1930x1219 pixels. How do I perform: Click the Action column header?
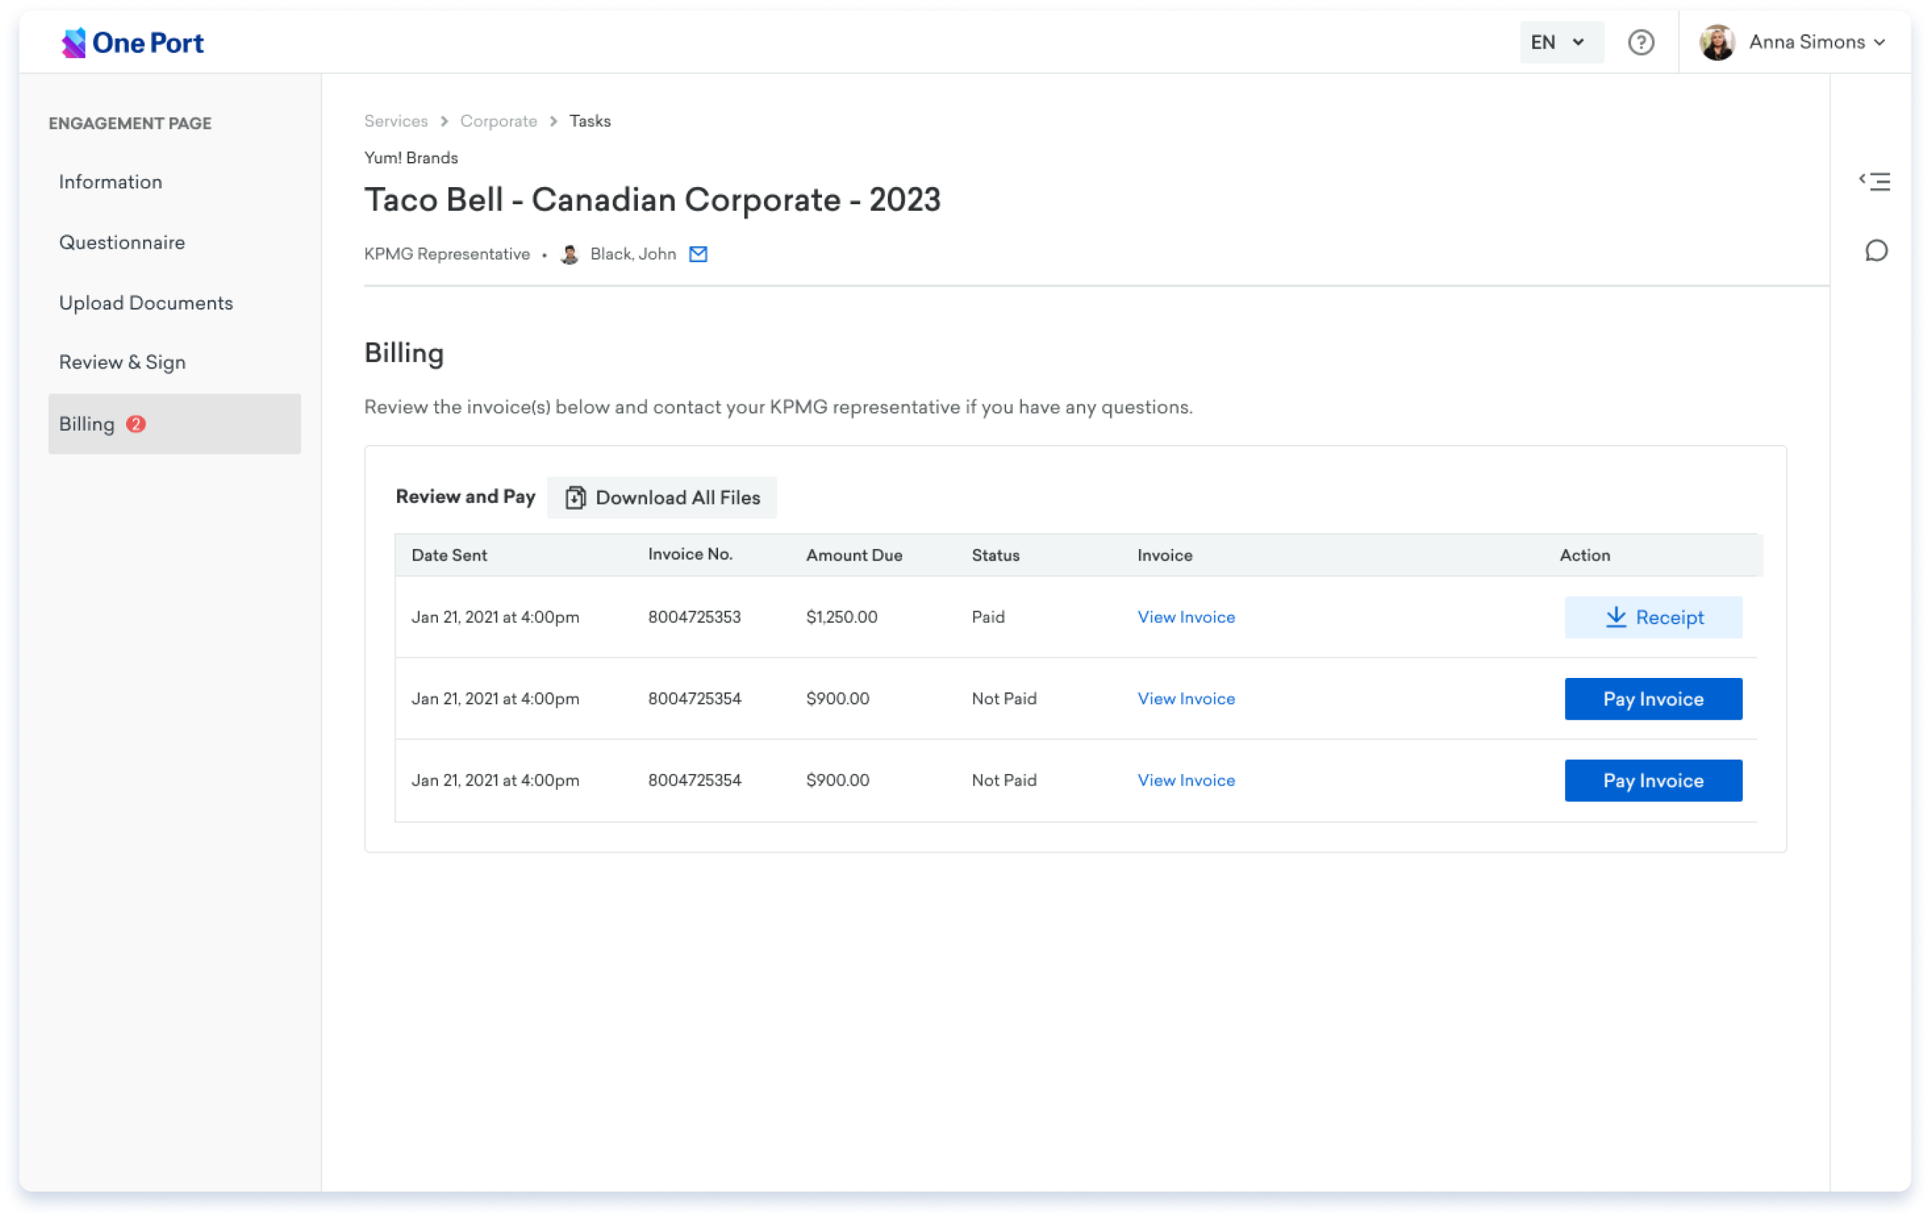[1585, 555]
